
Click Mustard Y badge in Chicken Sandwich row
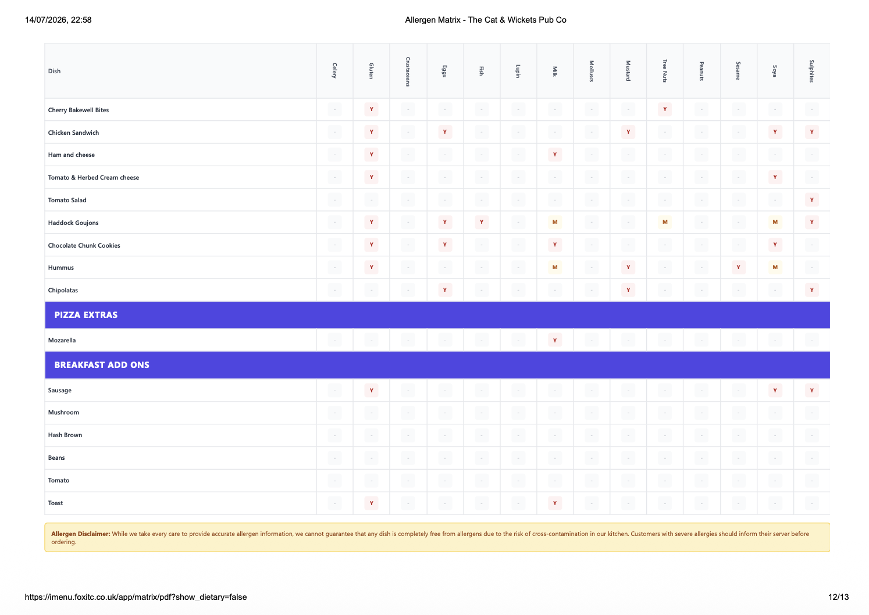point(628,132)
